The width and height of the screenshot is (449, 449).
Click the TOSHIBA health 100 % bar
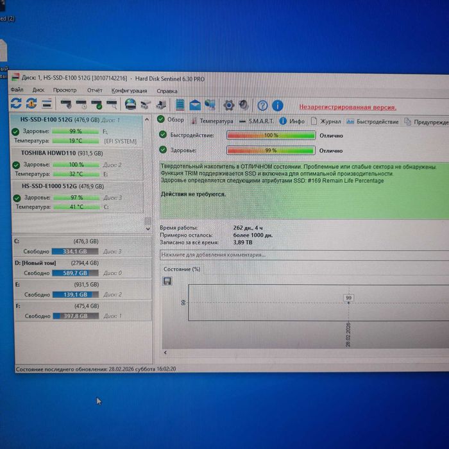76,165
